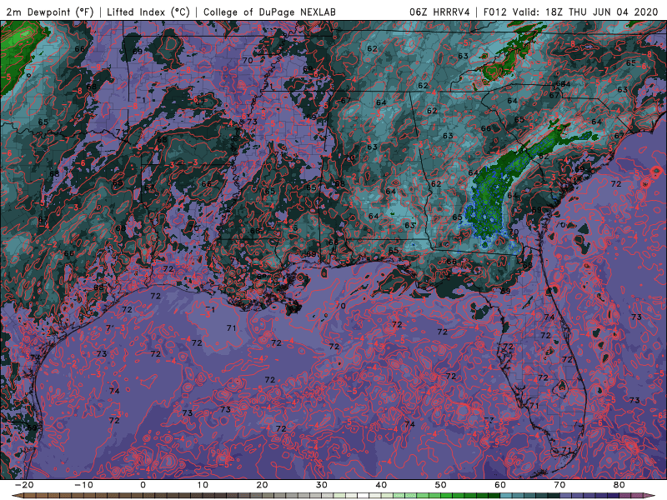Click the '10' label on the color scale
Viewport: 667px width, 500px height.
(x=203, y=485)
